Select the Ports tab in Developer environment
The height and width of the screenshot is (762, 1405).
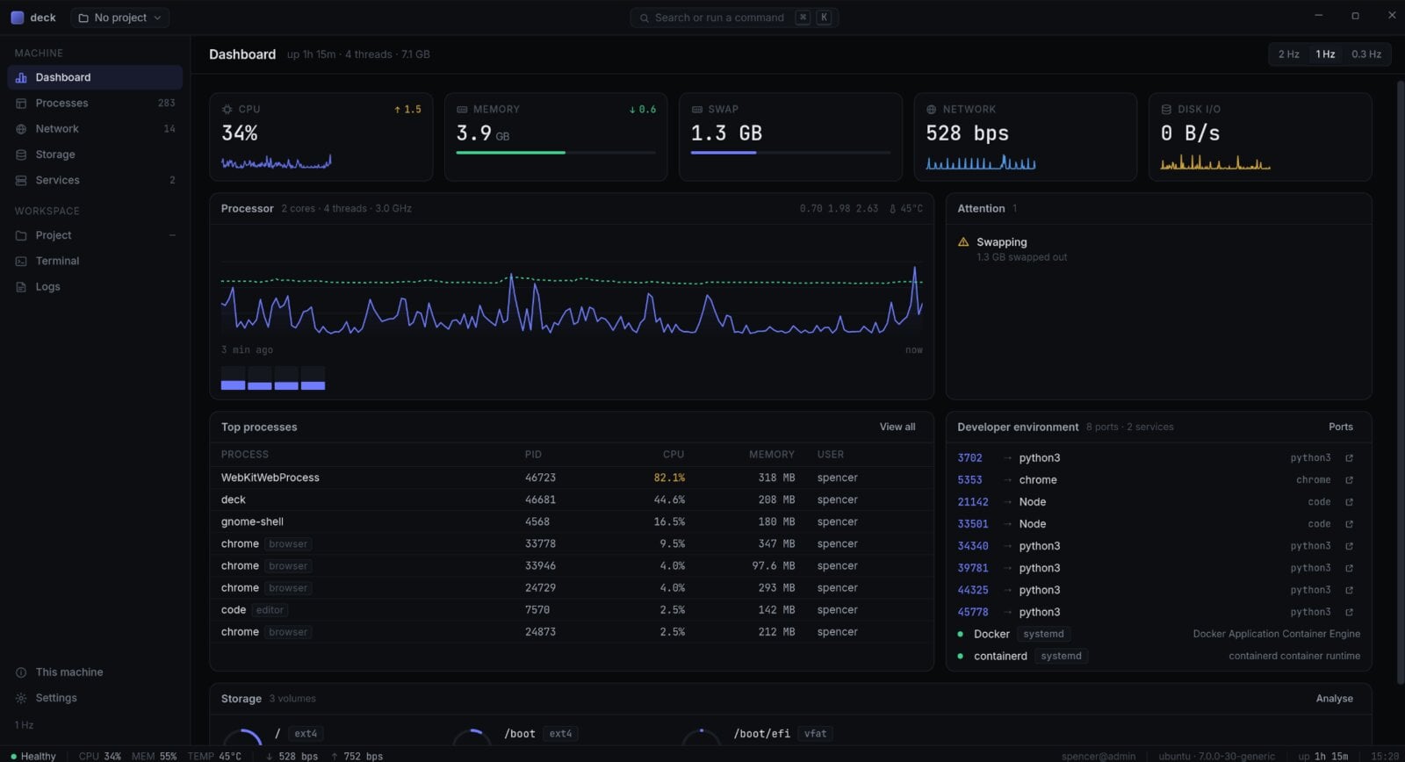click(1340, 427)
